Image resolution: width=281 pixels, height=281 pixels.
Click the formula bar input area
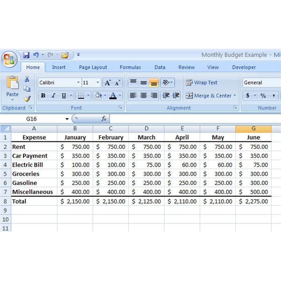click(x=195, y=118)
